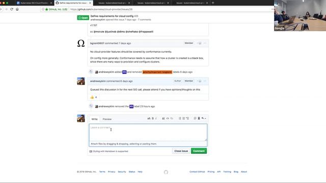The width and height of the screenshot is (326, 183).
Task: Click the github.com URL address field
Action: pos(156,9)
